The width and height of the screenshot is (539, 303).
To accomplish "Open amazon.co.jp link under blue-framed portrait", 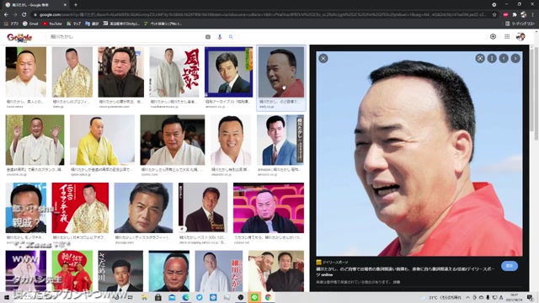I will tap(216, 107).
